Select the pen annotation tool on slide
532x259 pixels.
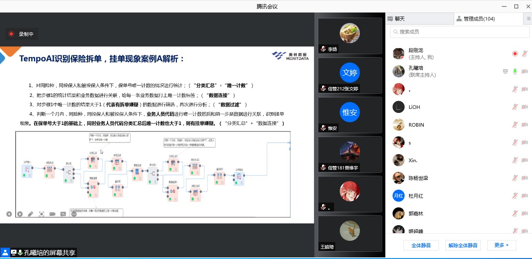coord(31,214)
